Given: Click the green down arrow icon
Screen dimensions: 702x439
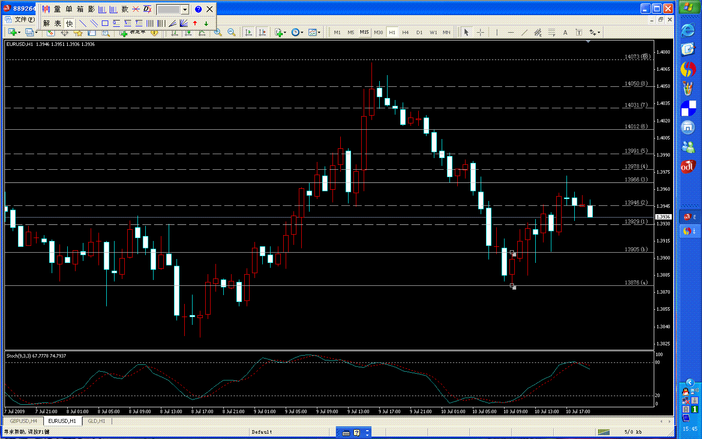Looking at the screenshot, I should click(206, 23).
